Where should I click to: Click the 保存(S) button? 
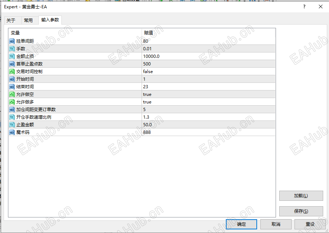pyautogui.click(x=301, y=211)
